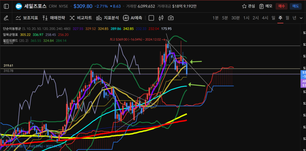Click the 일목균형표 indicator label

10,34
